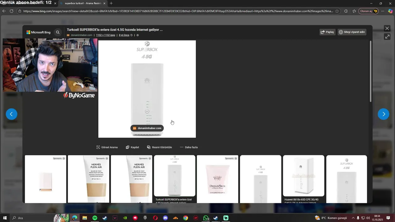
Task: Close the superbox turkcell tab
Action: (x=105, y=3)
